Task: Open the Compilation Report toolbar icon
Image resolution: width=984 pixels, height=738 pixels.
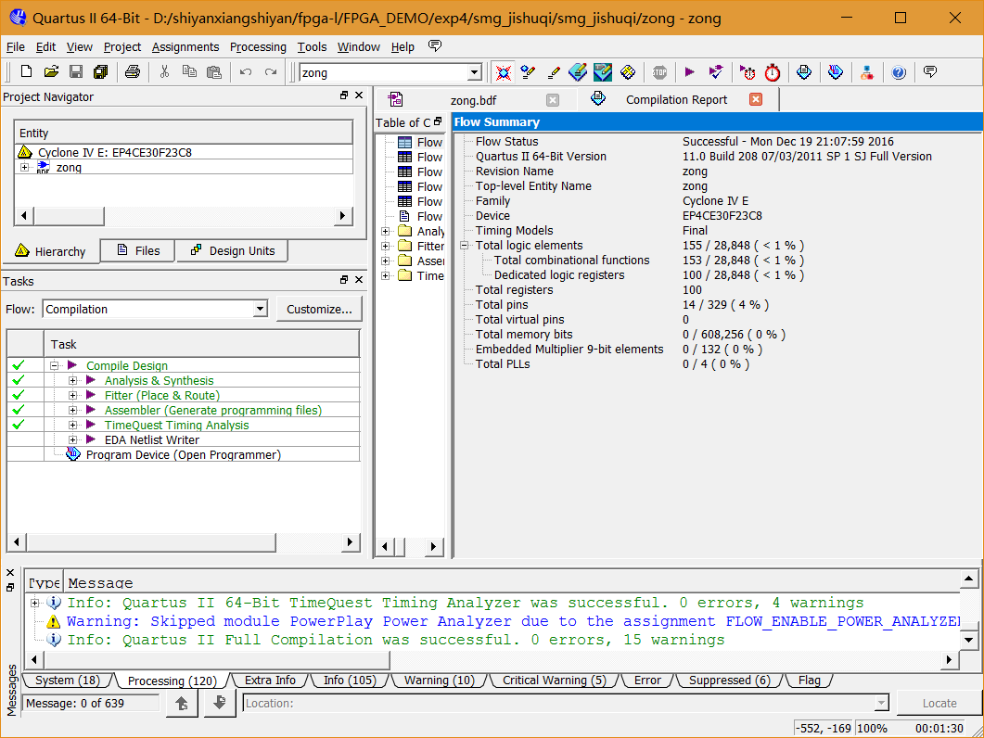Action: pos(804,72)
